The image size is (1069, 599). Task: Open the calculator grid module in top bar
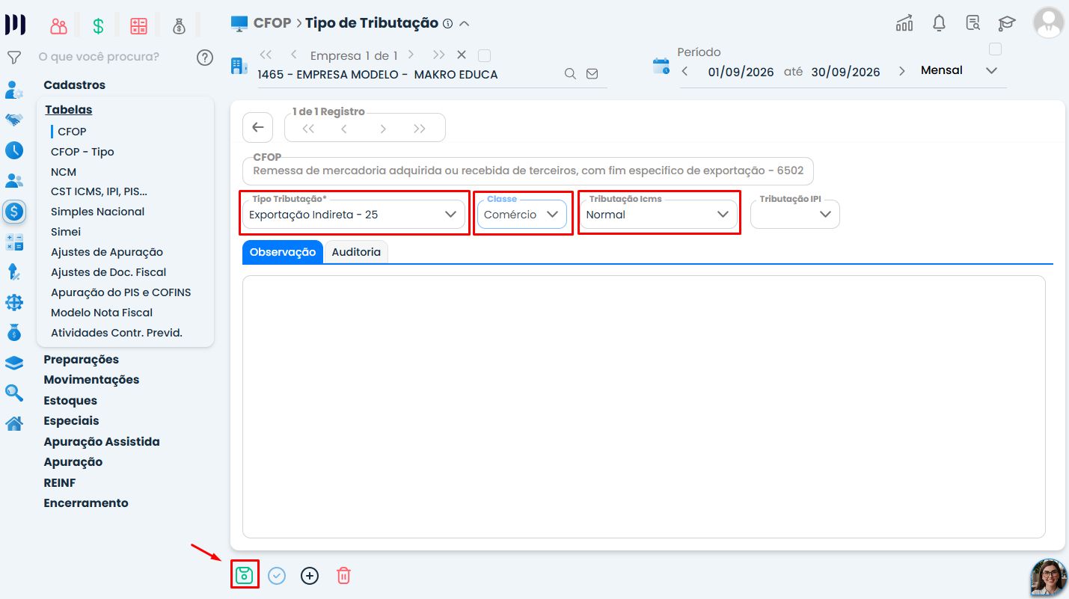[x=138, y=26]
